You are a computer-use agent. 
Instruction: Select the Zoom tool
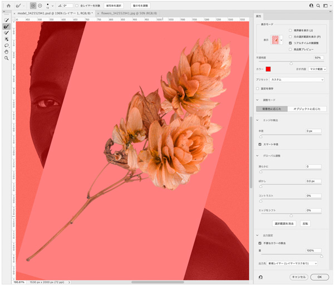point(7,58)
